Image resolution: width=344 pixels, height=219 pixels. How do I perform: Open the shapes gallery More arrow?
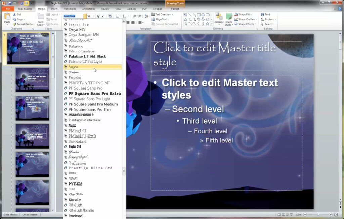coord(211,23)
